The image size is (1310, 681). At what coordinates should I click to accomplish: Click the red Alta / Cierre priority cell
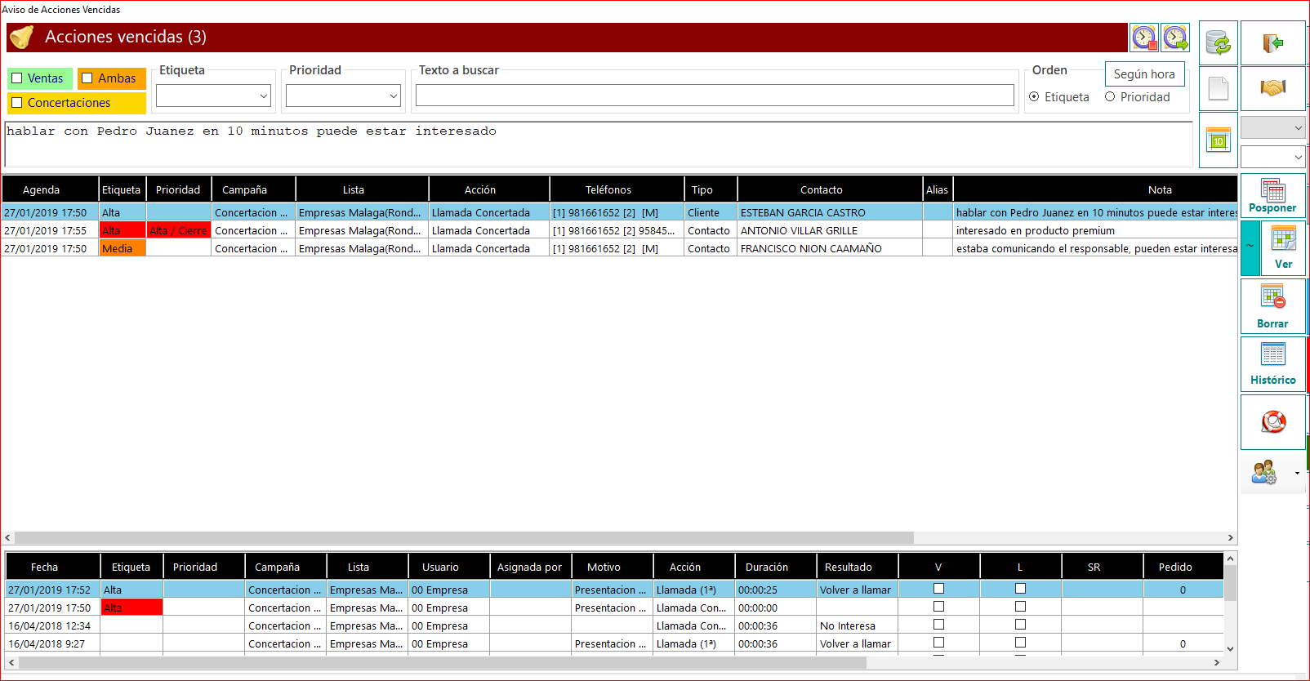[179, 231]
